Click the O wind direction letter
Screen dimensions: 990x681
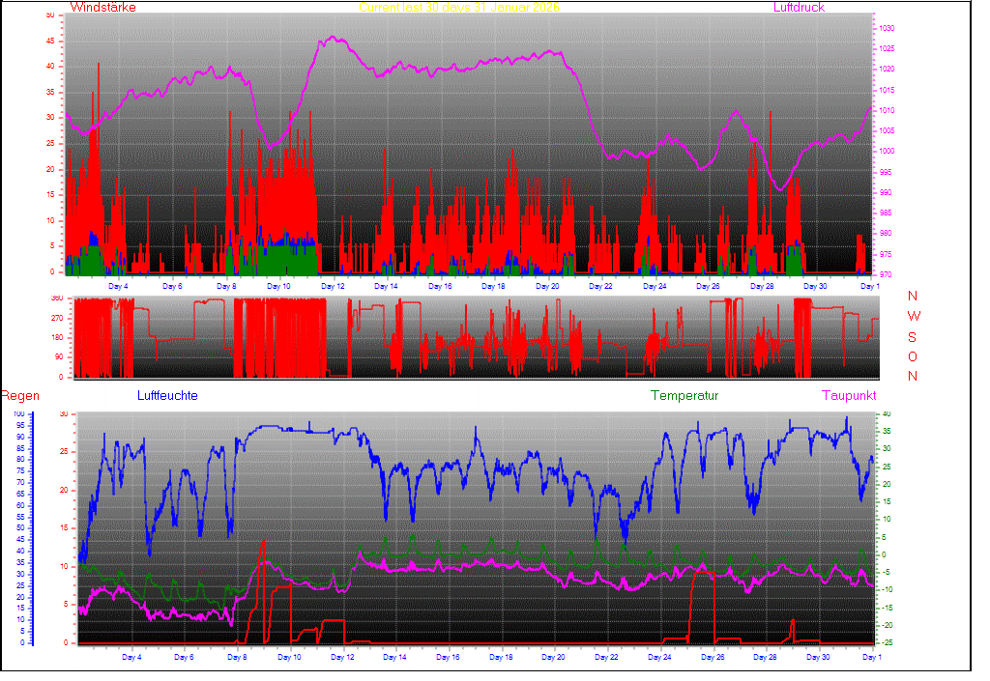(913, 356)
